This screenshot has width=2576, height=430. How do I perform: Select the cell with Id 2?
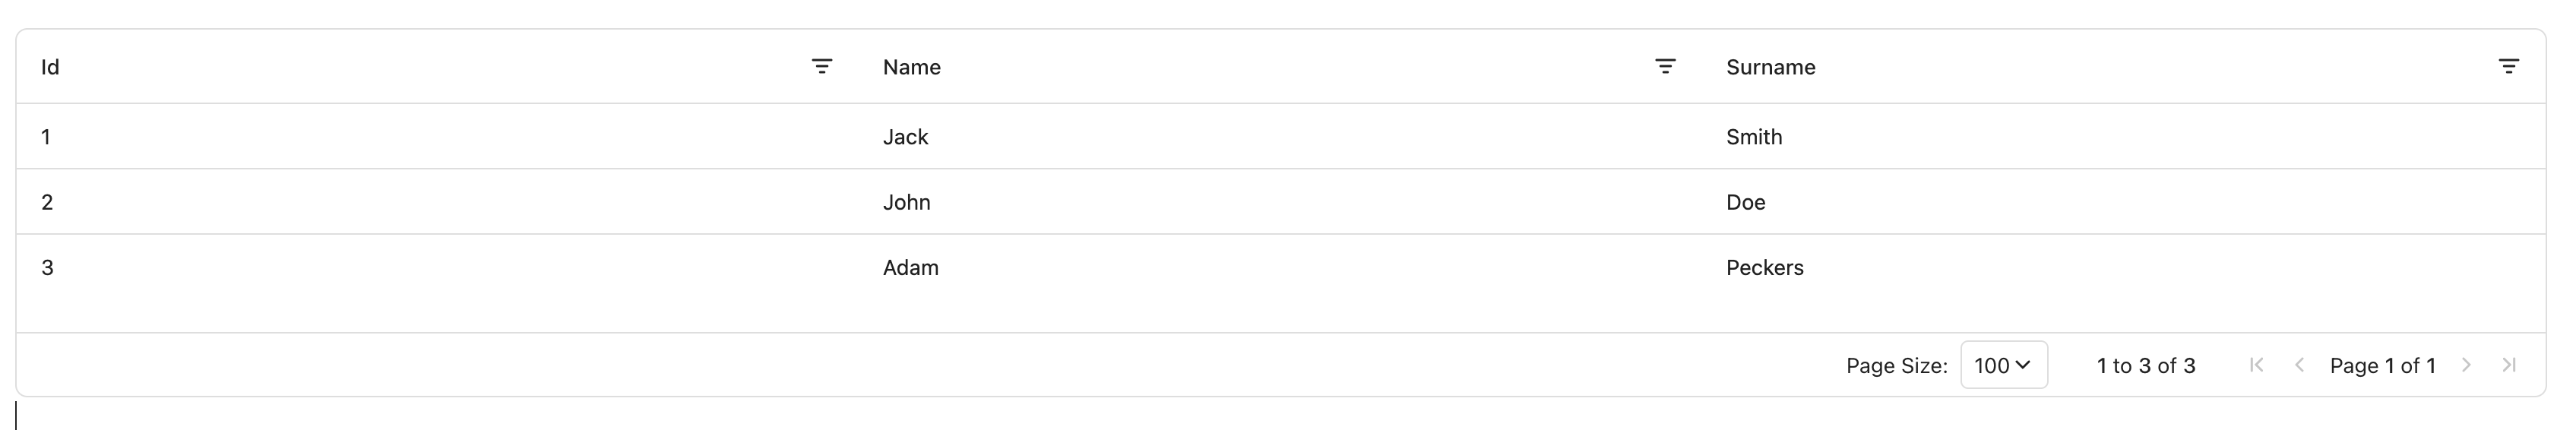pos(438,202)
